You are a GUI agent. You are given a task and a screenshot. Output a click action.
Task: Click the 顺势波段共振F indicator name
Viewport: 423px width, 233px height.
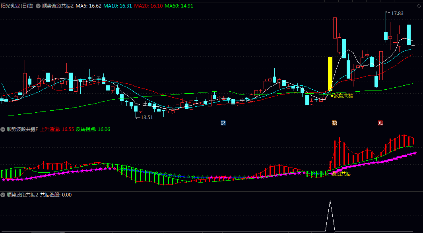22,129
